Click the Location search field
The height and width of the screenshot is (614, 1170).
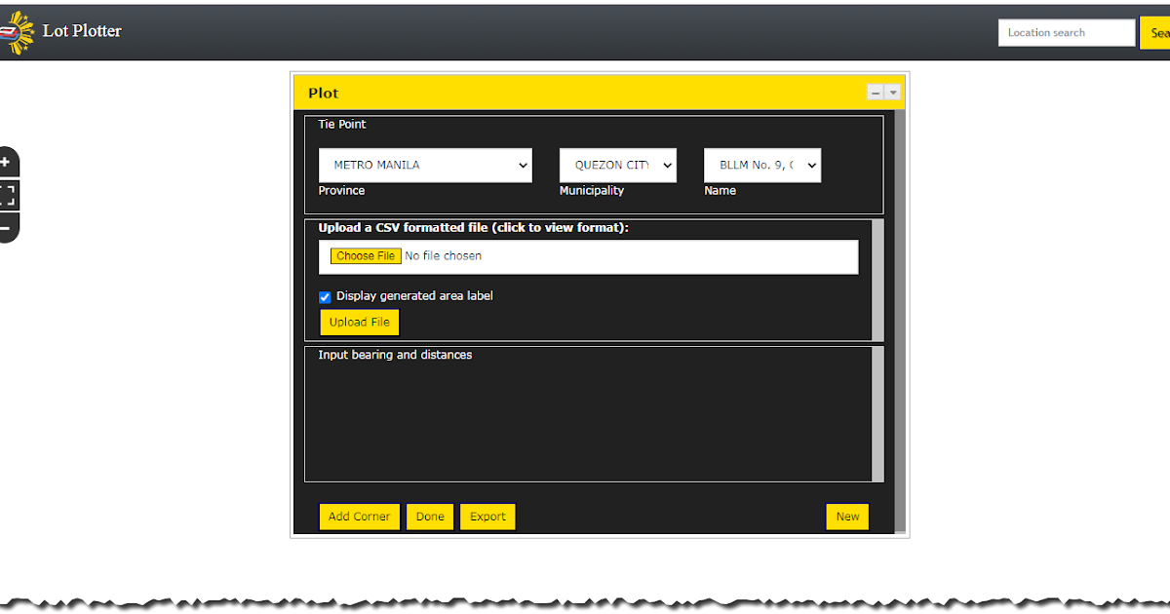(x=1067, y=33)
